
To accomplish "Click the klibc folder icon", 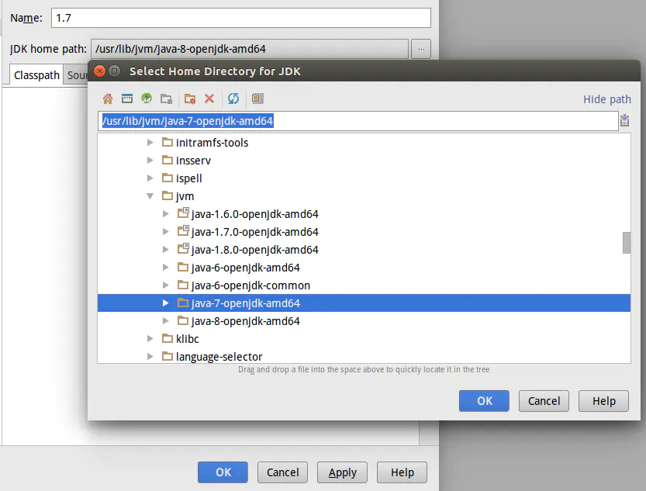I will pyautogui.click(x=167, y=338).
